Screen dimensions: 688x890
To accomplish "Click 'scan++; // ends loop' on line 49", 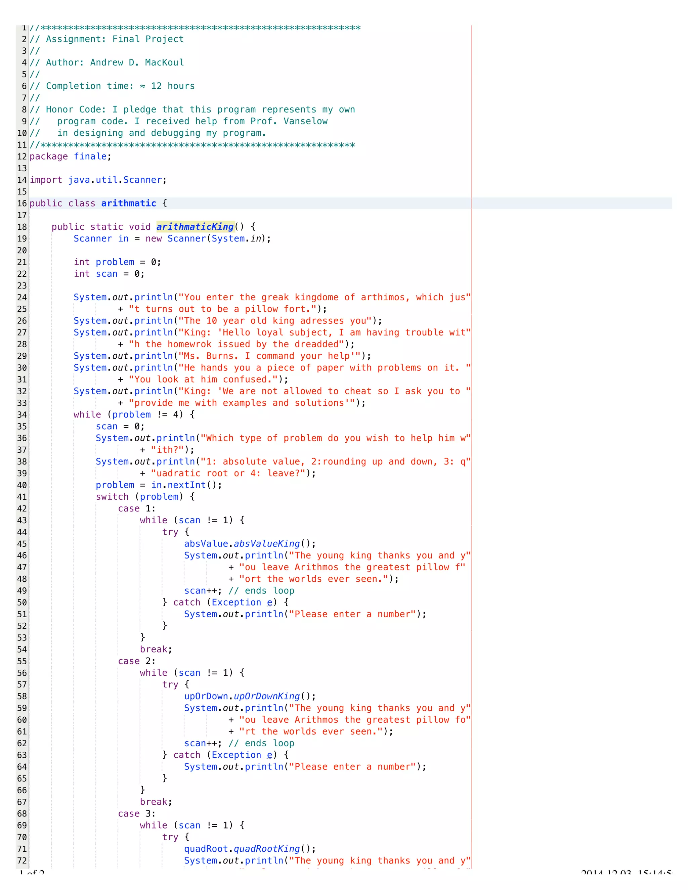I will click(x=239, y=591).
